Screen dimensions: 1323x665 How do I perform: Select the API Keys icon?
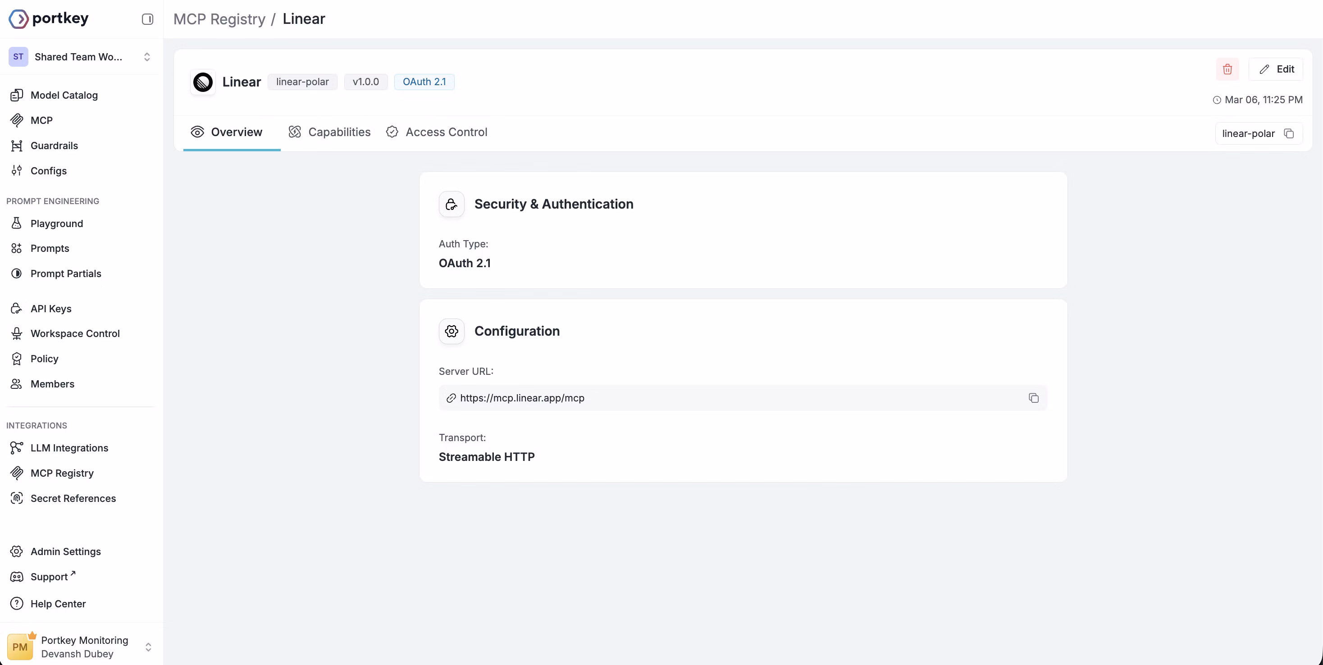point(16,308)
